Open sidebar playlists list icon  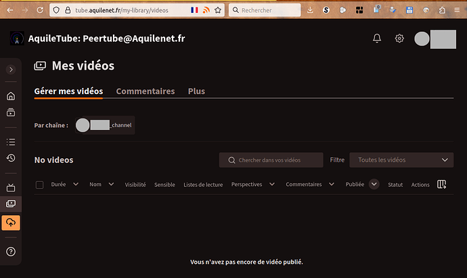tap(11, 142)
